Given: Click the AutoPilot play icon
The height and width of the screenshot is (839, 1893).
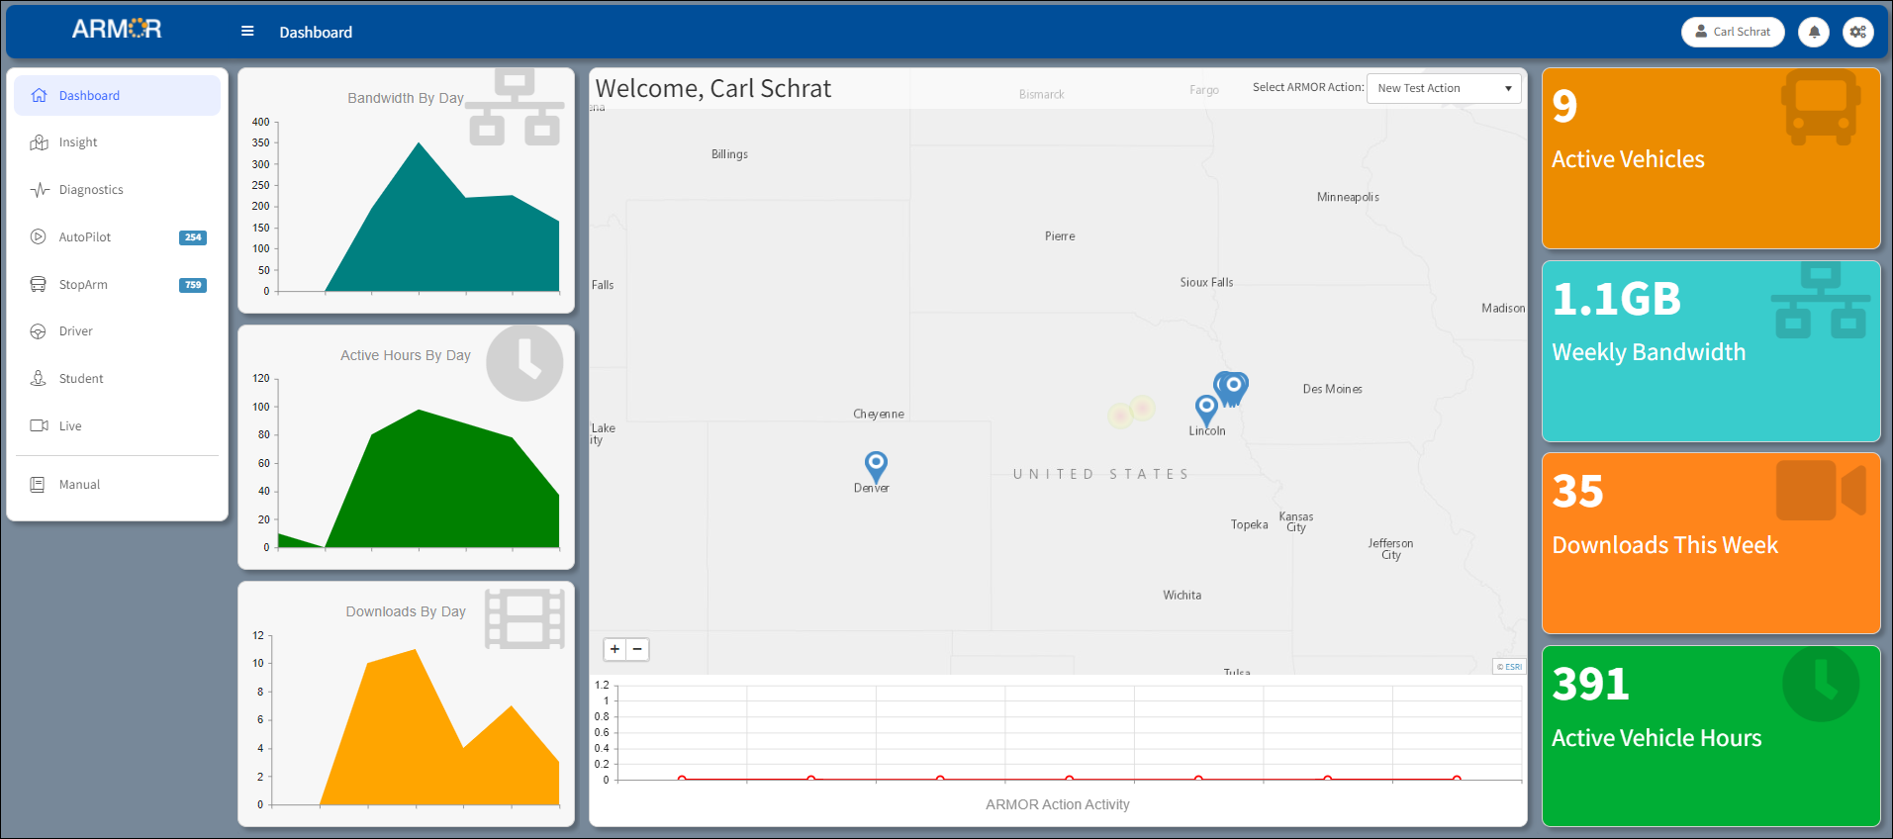Looking at the screenshot, I should pyautogui.click(x=39, y=236).
